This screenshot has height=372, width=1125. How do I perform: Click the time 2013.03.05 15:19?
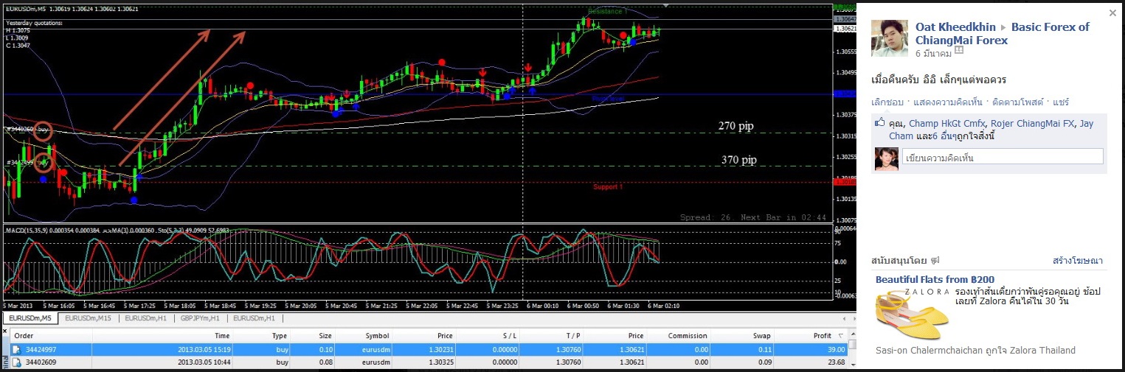(x=204, y=348)
